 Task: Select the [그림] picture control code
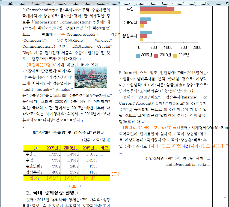point(47,65)
